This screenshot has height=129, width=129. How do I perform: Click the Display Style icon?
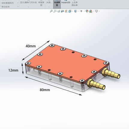pos(76,11)
